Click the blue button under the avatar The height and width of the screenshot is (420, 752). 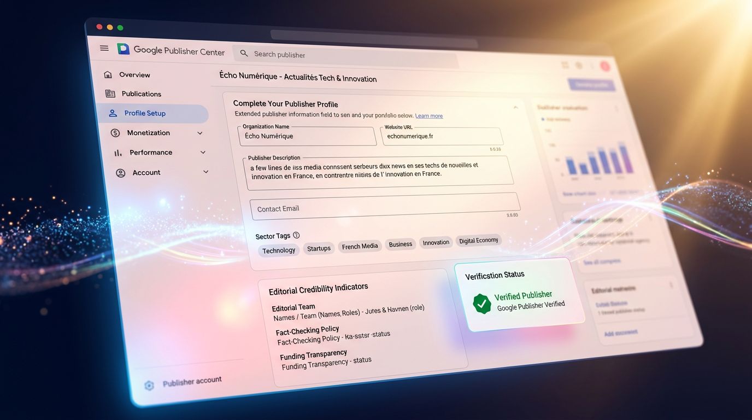tap(591, 85)
